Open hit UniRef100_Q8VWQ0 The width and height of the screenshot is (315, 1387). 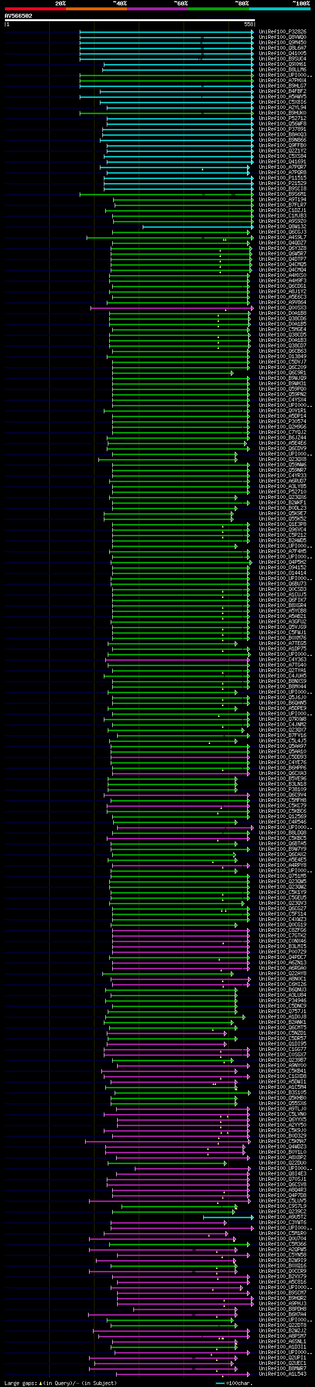pyautogui.click(x=282, y=37)
